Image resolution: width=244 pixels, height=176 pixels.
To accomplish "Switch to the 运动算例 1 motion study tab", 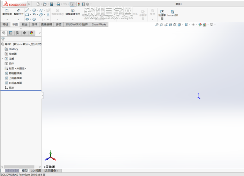I will point(52,171).
